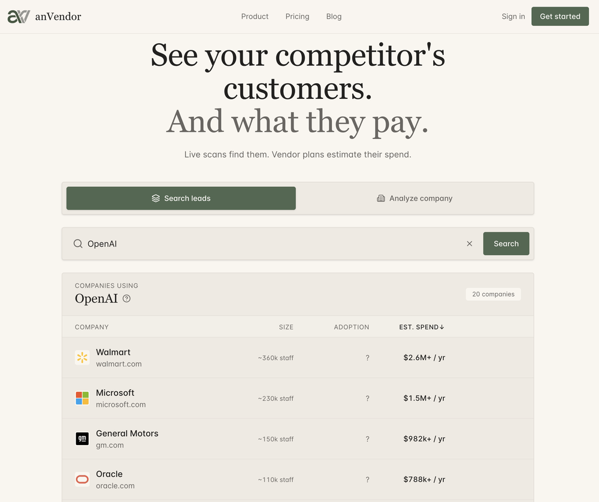Switch to Analyze company tab
599x502 pixels.
click(x=415, y=198)
